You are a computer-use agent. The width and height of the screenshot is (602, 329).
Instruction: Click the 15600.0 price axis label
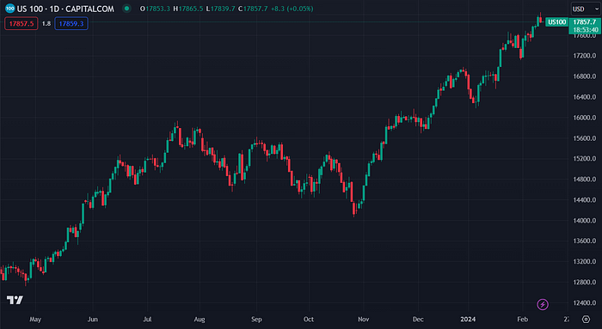585,138
